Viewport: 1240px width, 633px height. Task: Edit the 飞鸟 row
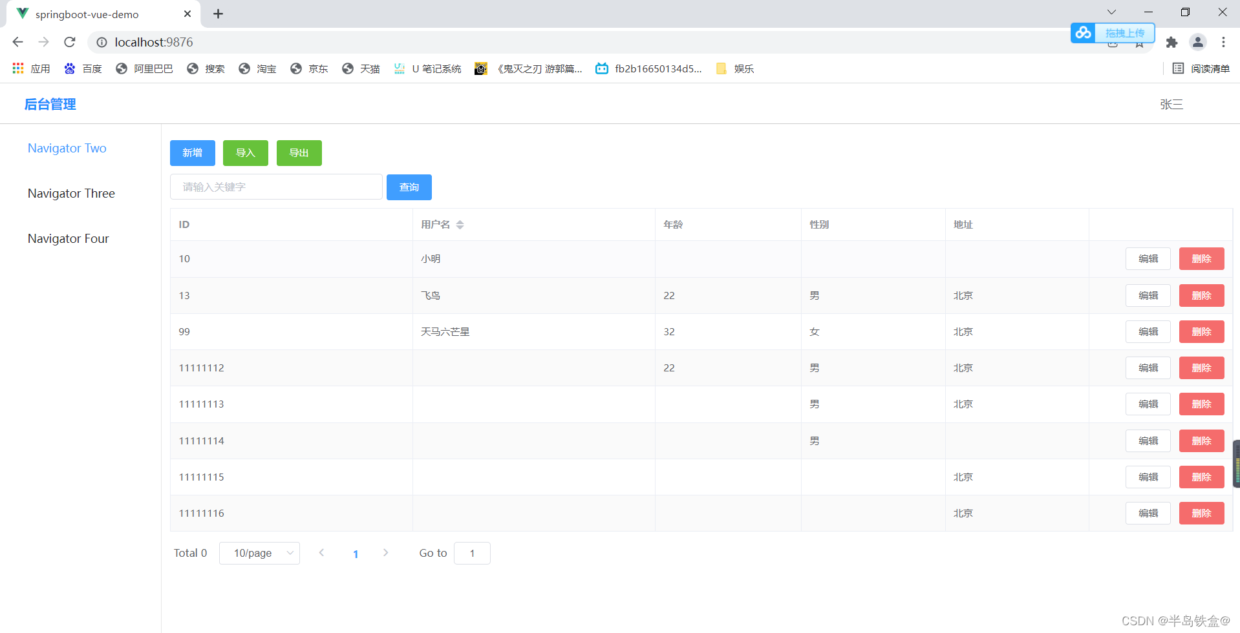tap(1148, 295)
